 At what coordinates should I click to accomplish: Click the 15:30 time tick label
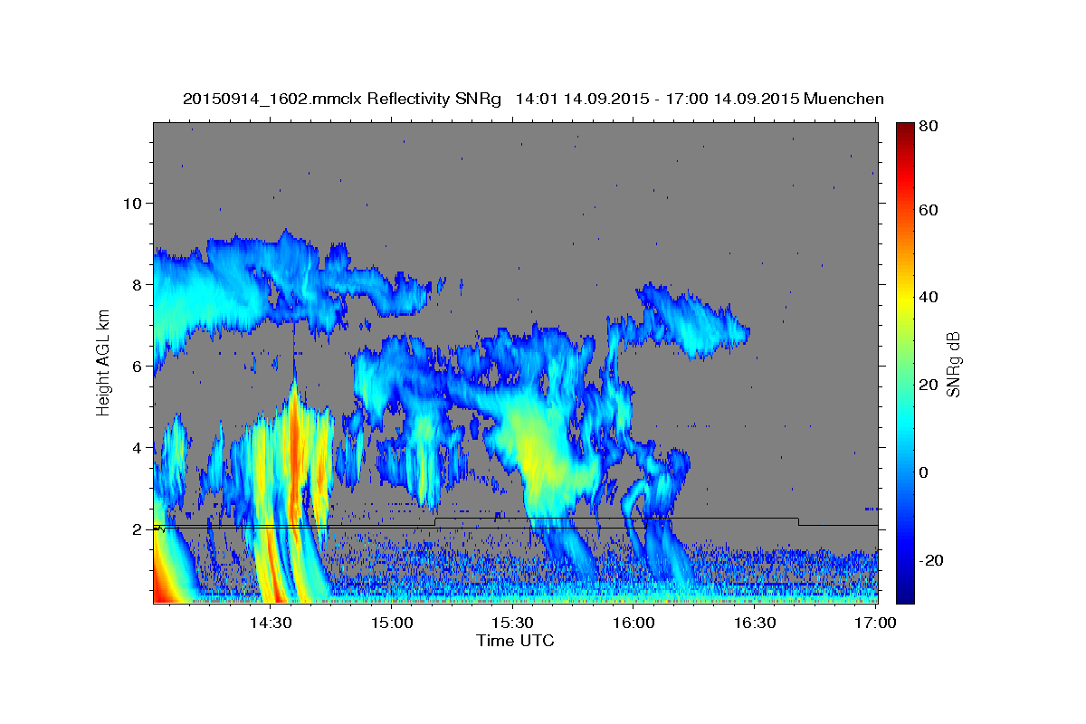click(x=512, y=623)
